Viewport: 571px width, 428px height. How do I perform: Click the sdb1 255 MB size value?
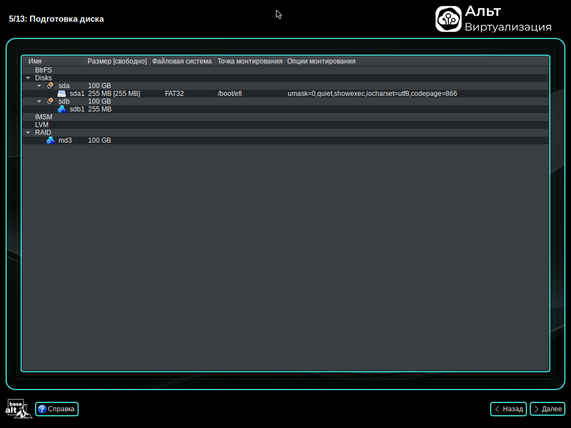[100, 109]
